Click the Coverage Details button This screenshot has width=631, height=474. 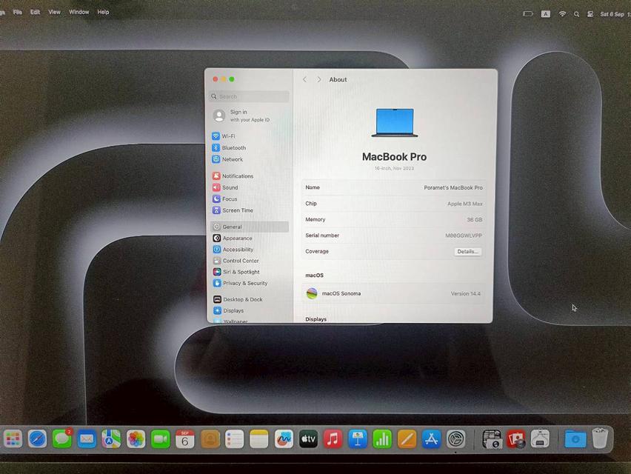pos(467,252)
